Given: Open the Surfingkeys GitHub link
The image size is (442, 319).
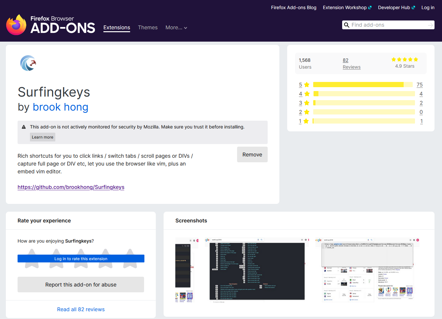Looking at the screenshot, I should click(x=71, y=187).
